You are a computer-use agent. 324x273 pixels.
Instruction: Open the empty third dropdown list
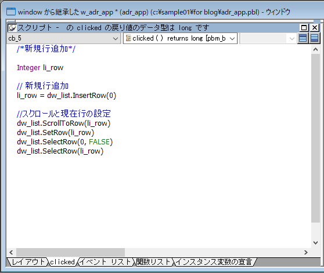[x=291, y=39]
